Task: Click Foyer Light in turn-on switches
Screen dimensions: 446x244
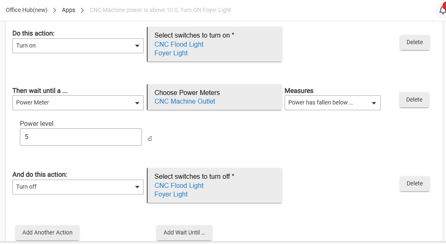Action: (x=171, y=53)
